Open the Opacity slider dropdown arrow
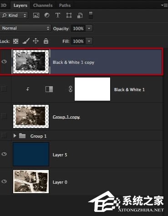This screenshot has width=168, height=216. (89, 28)
